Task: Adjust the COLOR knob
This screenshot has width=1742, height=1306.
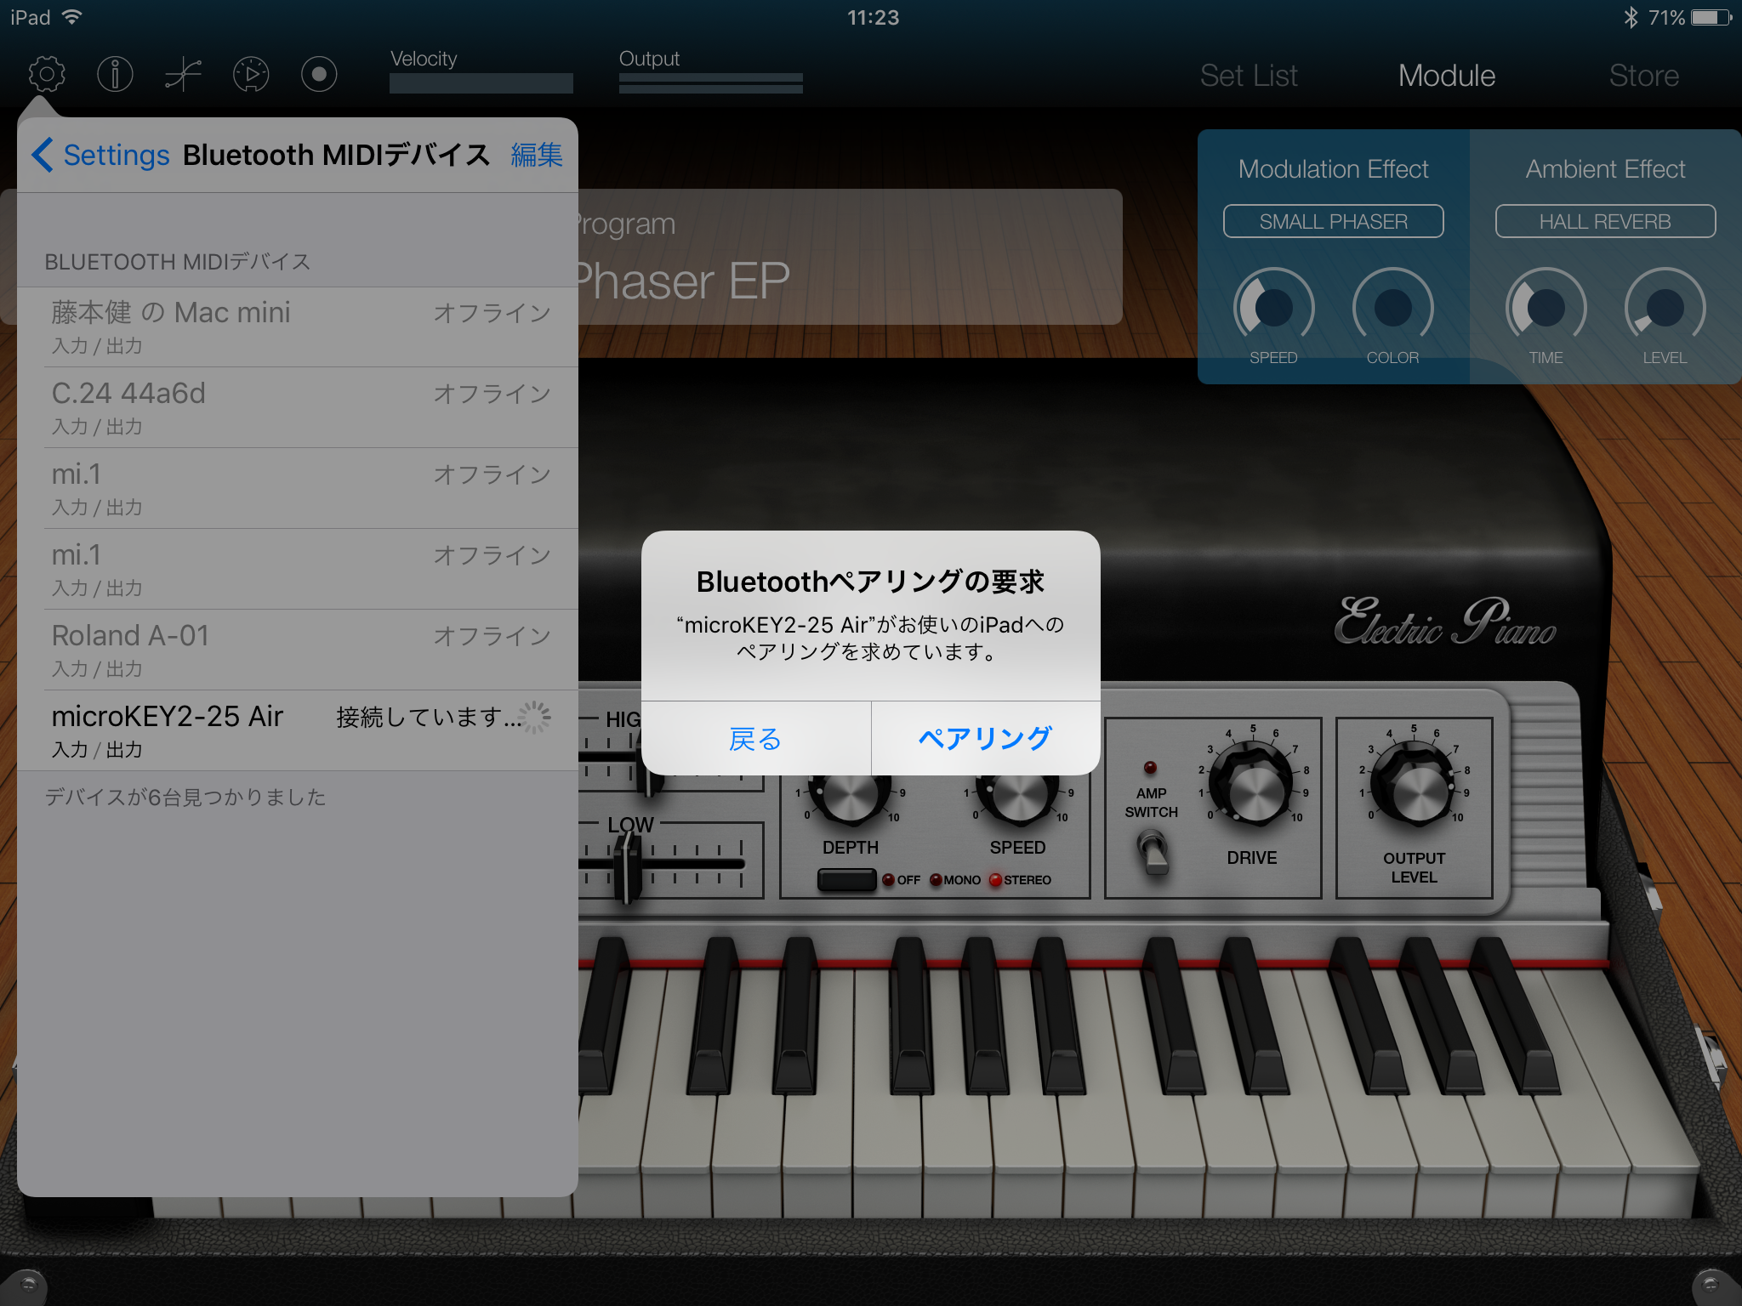Action: click(x=1392, y=308)
